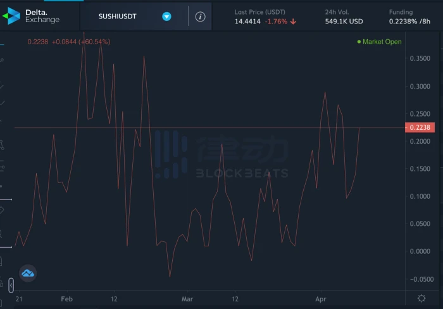Click the Mar date axis label
The width and height of the screenshot is (443, 309).
coord(187,299)
